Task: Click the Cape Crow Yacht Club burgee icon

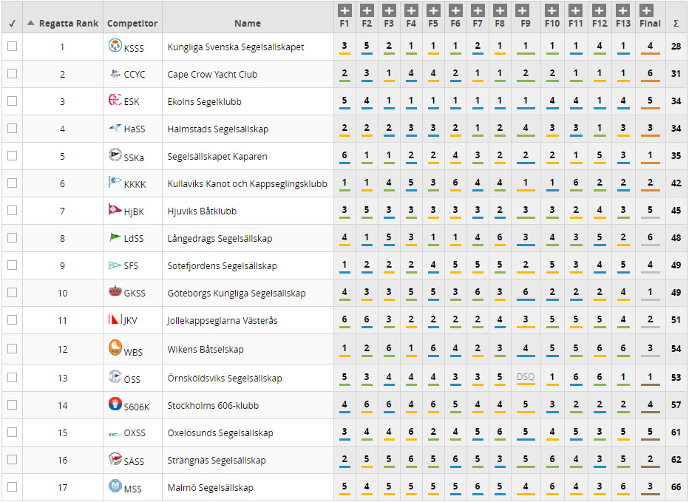Action: click(x=115, y=74)
